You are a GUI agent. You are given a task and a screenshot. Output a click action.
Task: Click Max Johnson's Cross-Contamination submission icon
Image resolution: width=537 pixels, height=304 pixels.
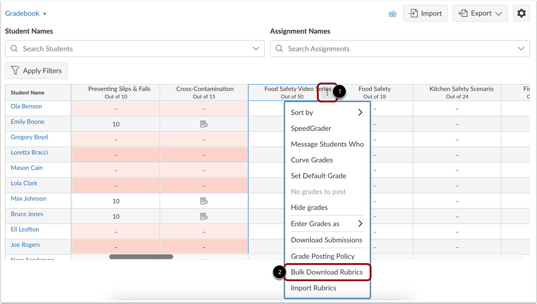click(x=203, y=201)
